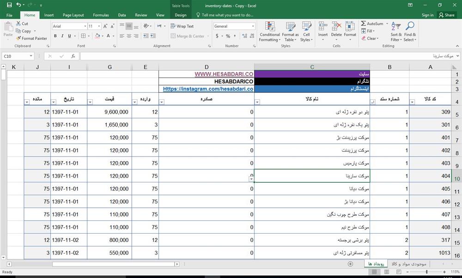
Task: Click the Comma Style number format icon
Action: click(x=234, y=35)
